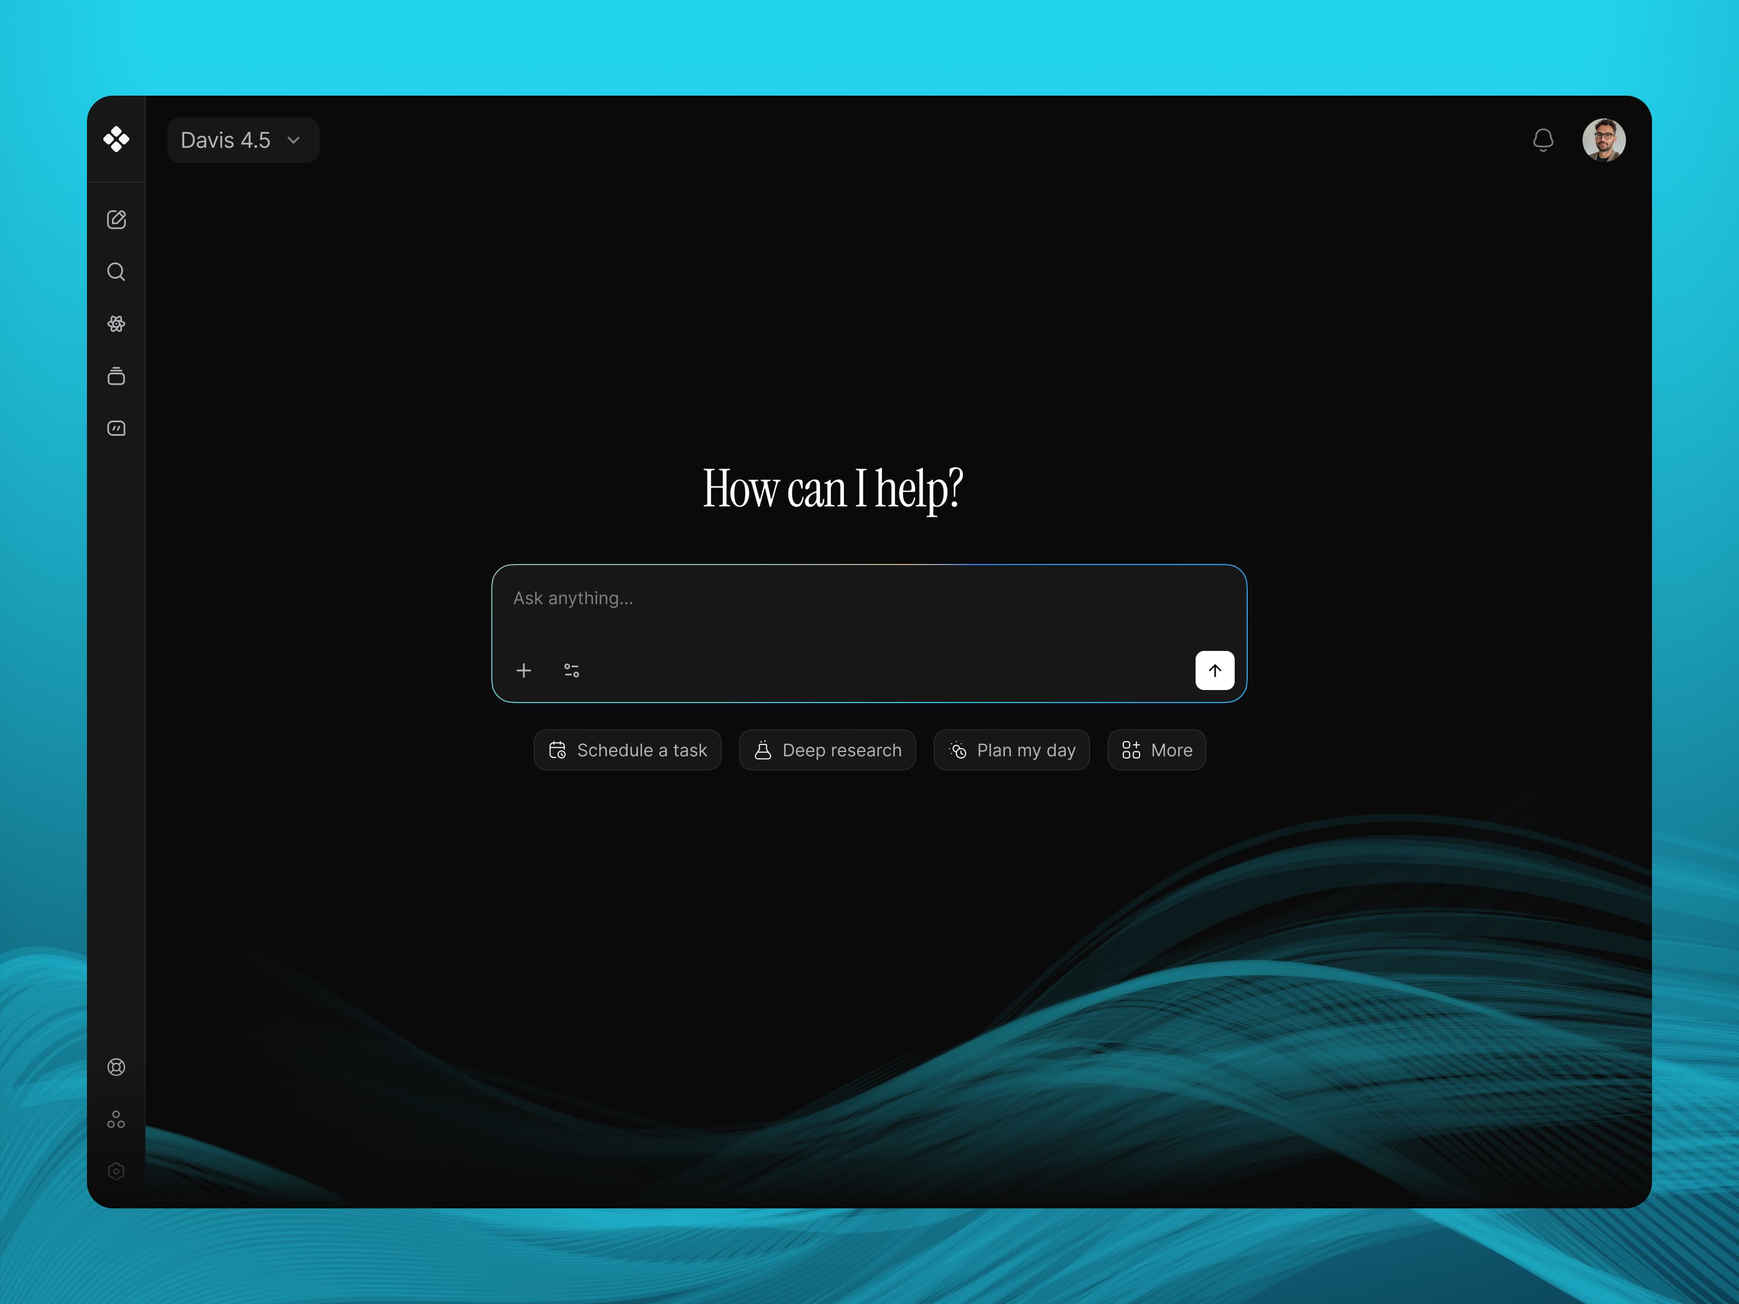Open prompt options sliders icon

click(x=572, y=670)
